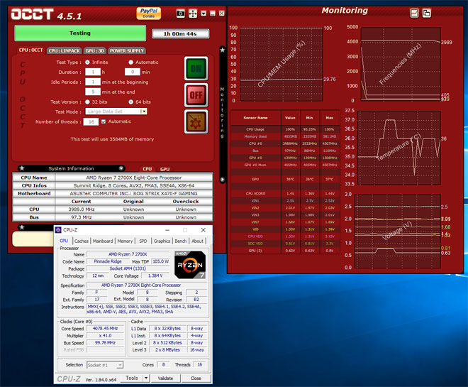Open OCCT settings gear button
Screen dimensions: 468x387
click(196, 121)
